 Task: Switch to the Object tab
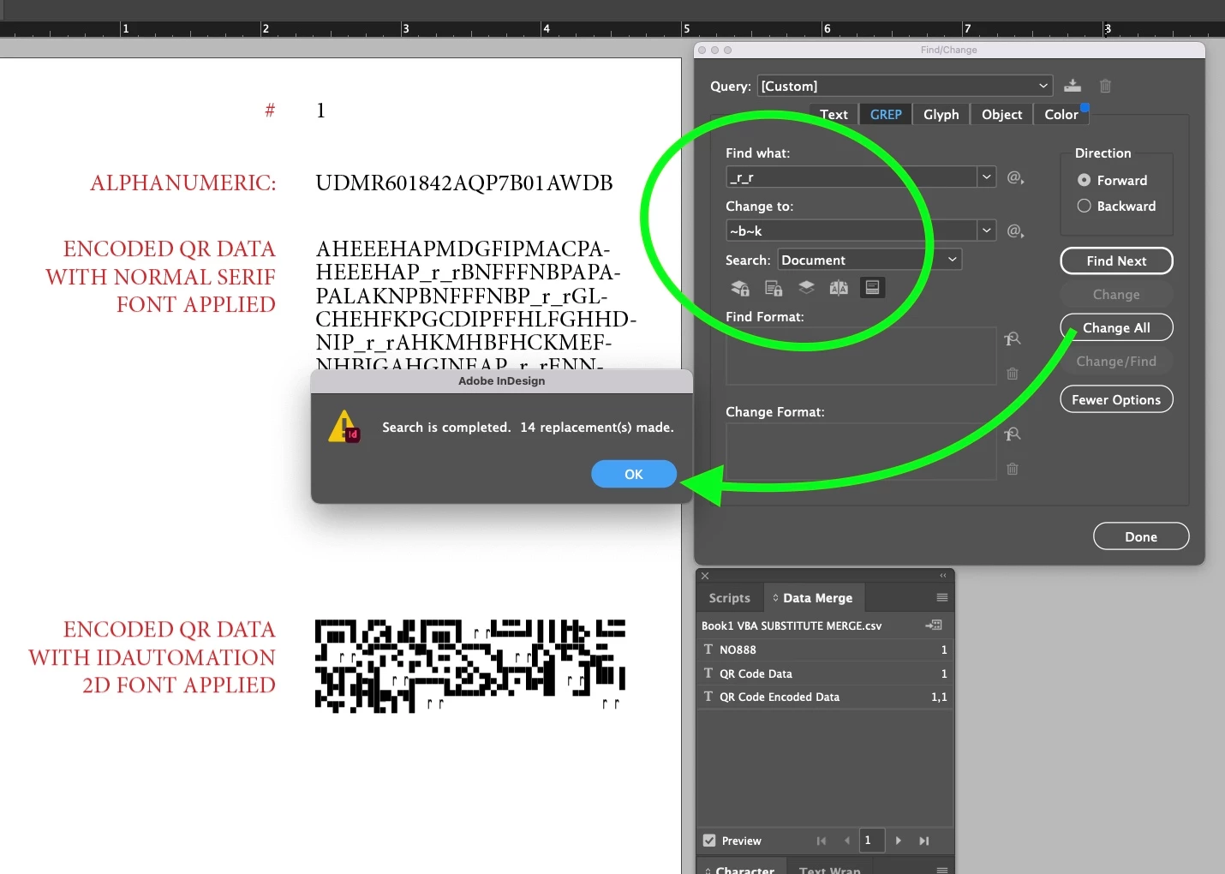coord(1001,114)
